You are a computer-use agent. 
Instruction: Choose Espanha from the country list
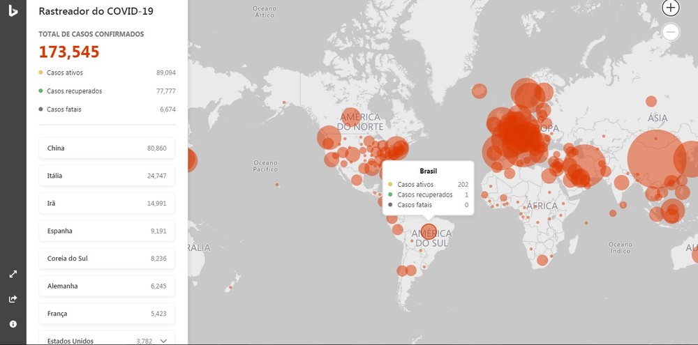(x=107, y=231)
